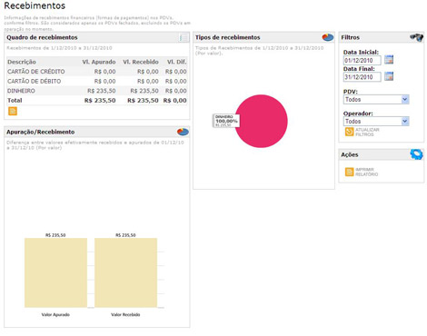Click the Atualizar Filtros refresh icon
This screenshot has width=427, height=336.
click(349, 132)
